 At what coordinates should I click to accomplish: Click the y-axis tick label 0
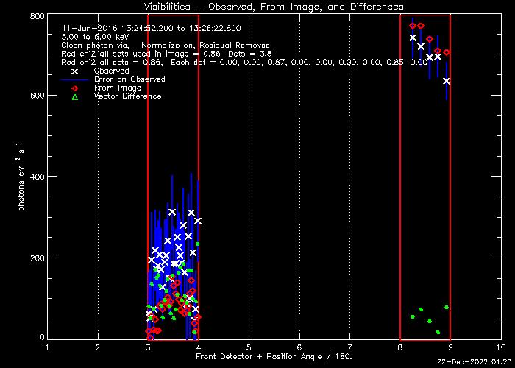[42, 337]
